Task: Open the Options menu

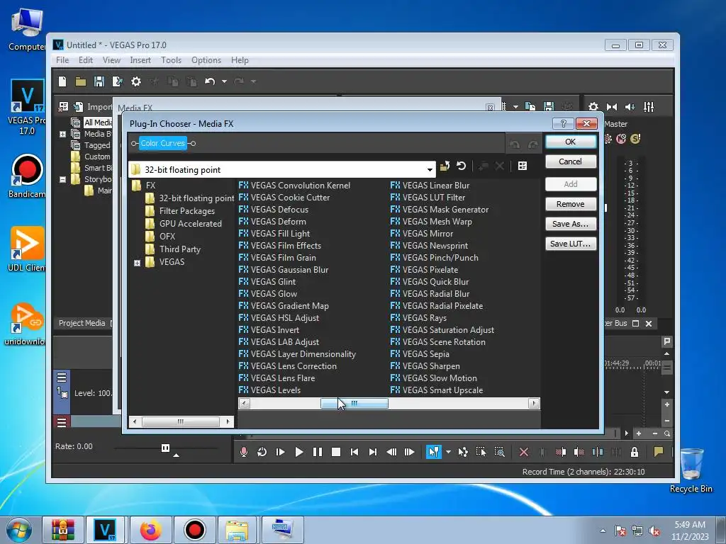Action: pos(206,60)
